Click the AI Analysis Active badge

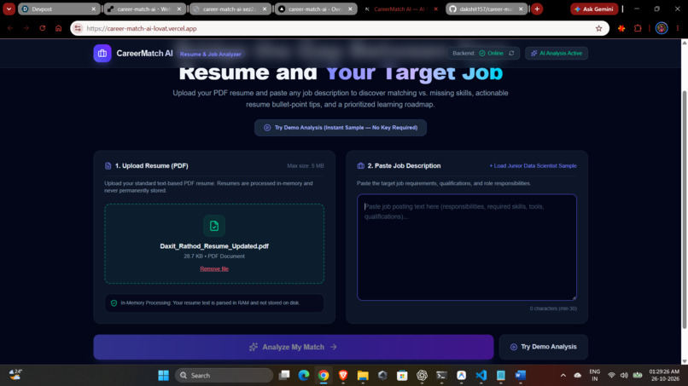[557, 53]
